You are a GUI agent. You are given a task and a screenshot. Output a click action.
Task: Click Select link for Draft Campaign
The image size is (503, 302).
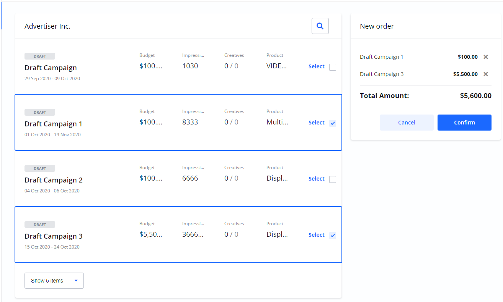point(316,66)
